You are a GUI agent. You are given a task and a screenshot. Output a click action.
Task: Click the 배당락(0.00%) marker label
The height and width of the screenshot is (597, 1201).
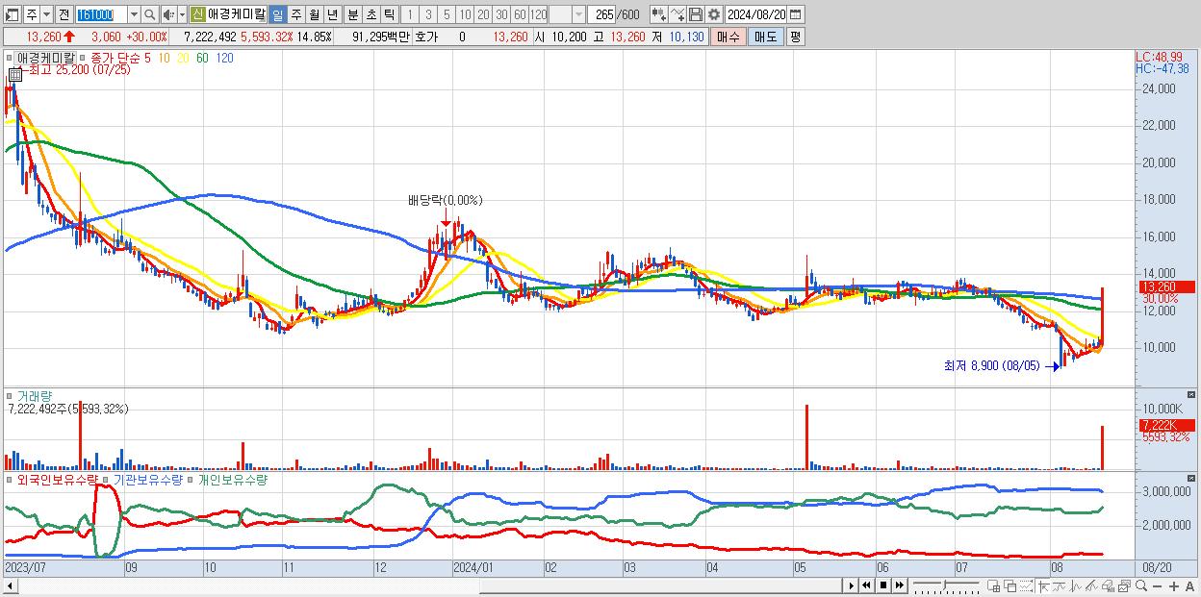(445, 200)
